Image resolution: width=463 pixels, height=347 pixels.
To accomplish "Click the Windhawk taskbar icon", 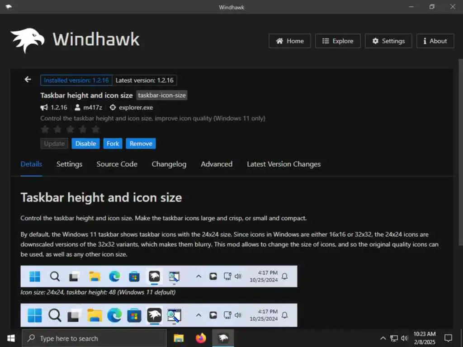I will (223, 338).
